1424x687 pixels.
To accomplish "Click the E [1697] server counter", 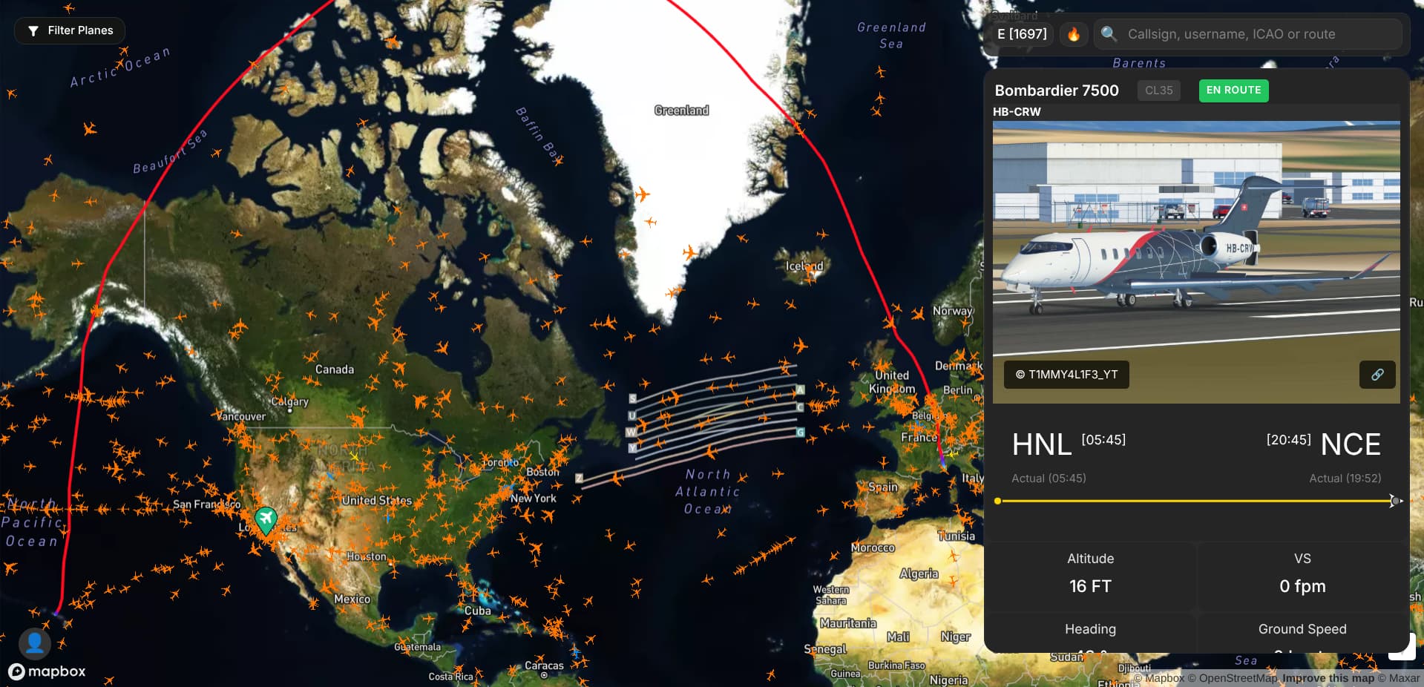I will (x=1022, y=34).
